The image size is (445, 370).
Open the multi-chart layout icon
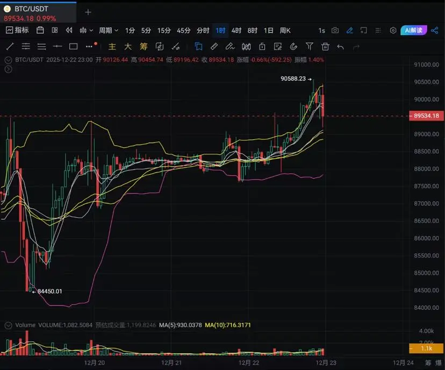55,30
